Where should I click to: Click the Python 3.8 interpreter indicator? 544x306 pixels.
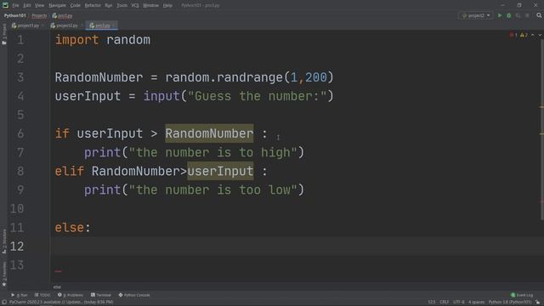(510, 303)
